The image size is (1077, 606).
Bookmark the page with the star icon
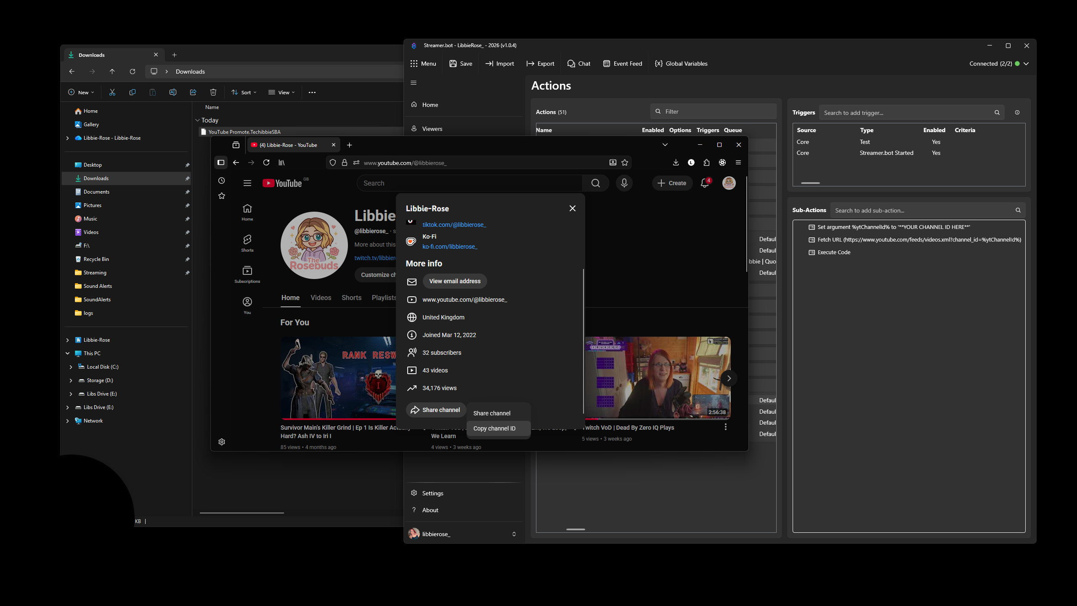(x=625, y=162)
